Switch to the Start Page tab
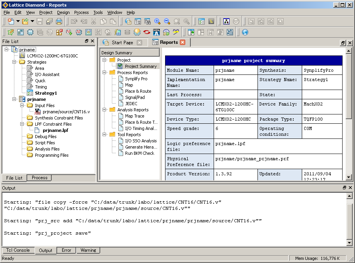 (x=122, y=43)
